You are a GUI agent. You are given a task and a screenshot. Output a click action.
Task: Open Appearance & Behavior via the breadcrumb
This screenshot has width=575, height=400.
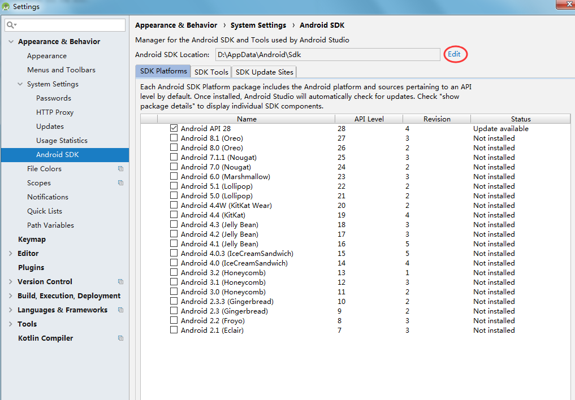[x=176, y=25]
